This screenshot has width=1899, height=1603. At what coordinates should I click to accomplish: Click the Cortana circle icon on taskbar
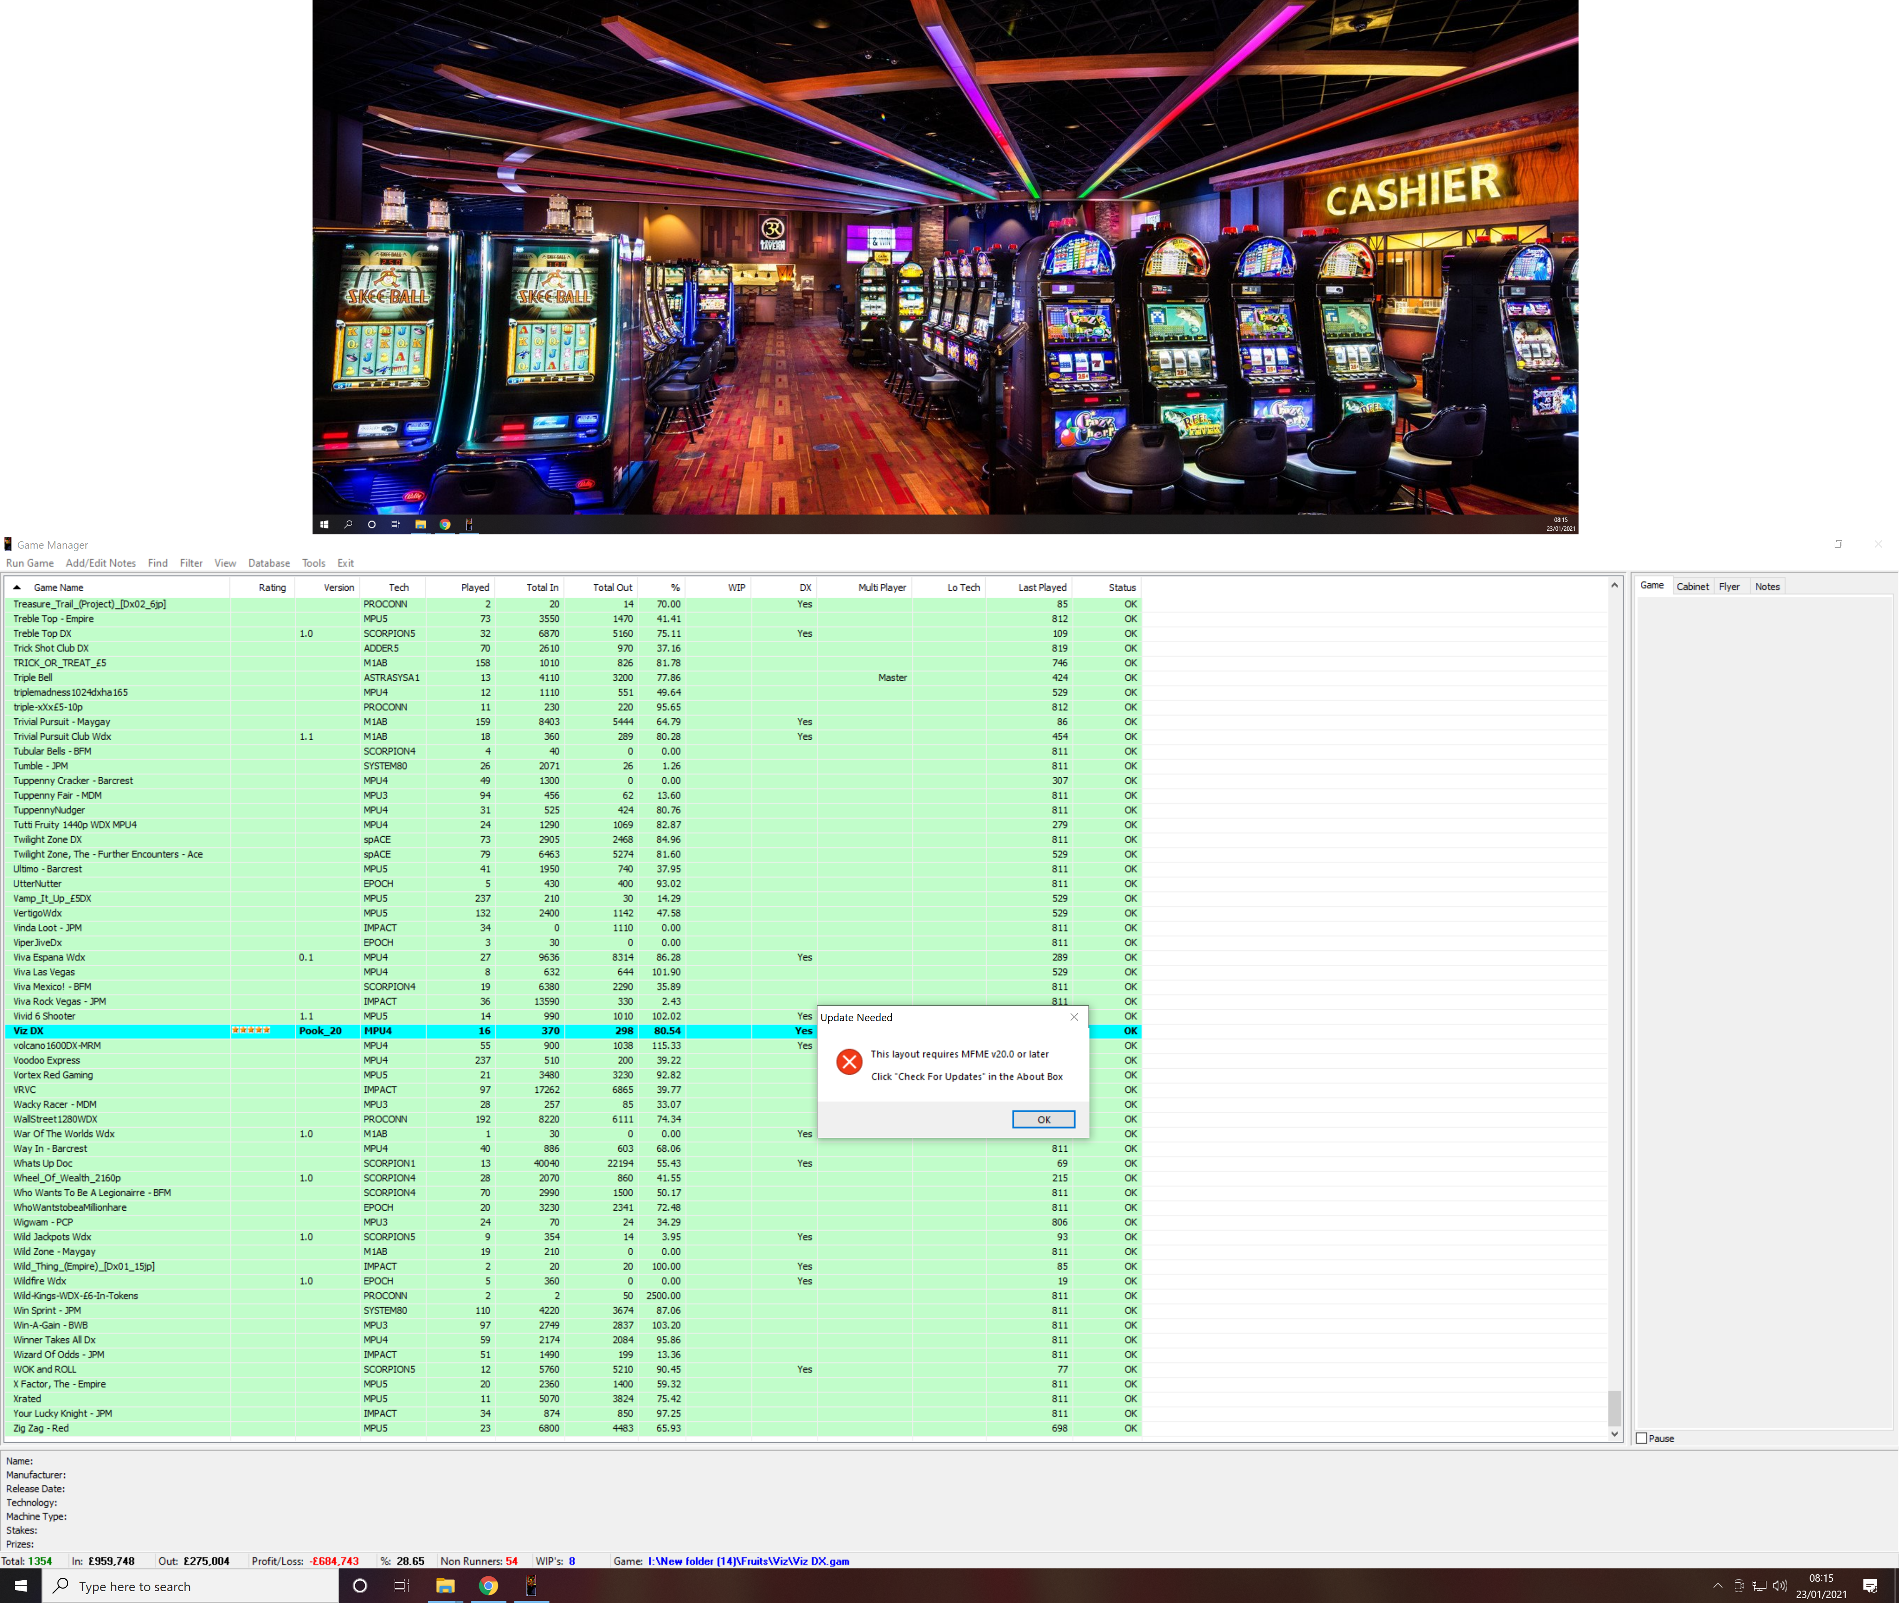pos(360,1586)
